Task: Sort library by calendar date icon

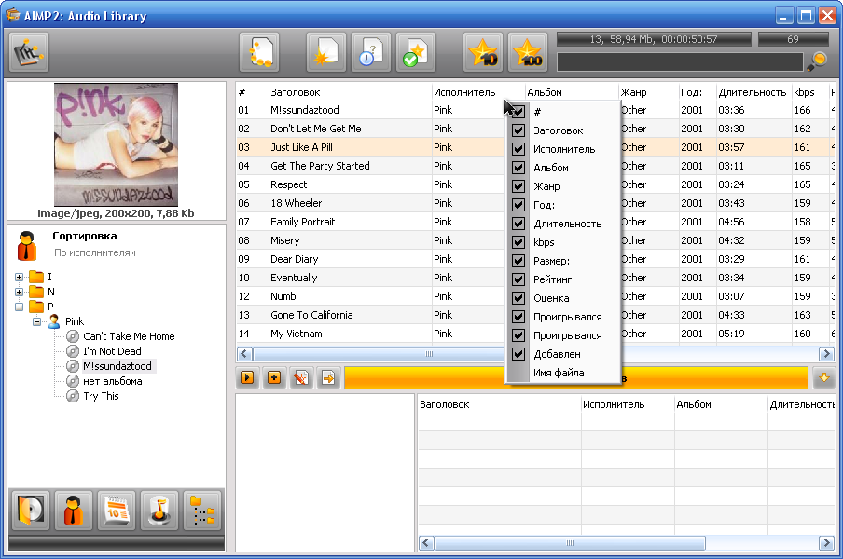Action: coord(117,511)
